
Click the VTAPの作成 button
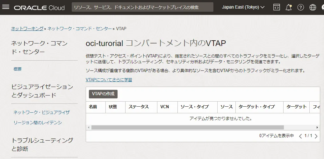point(103,94)
